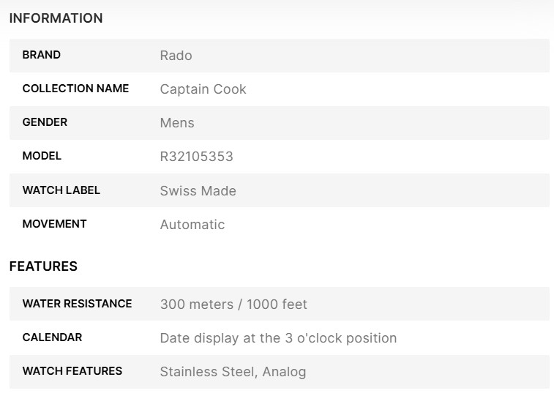Select the Captain Cook collection value
This screenshot has width=554, height=396.
203,89
